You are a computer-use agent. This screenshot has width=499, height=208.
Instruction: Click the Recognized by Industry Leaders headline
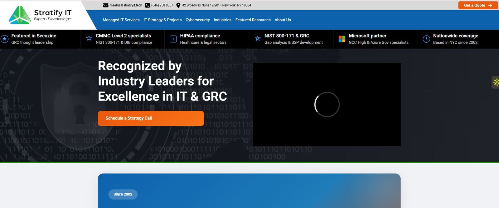[162, 81]
